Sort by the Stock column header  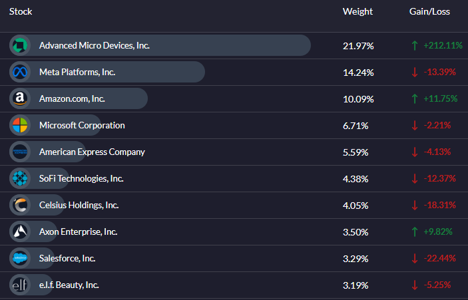[x=21, y=11]
